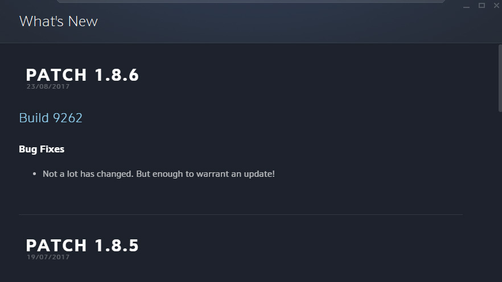
Task: Click the '1.8.6' version number
Action: tap(117, 75)
